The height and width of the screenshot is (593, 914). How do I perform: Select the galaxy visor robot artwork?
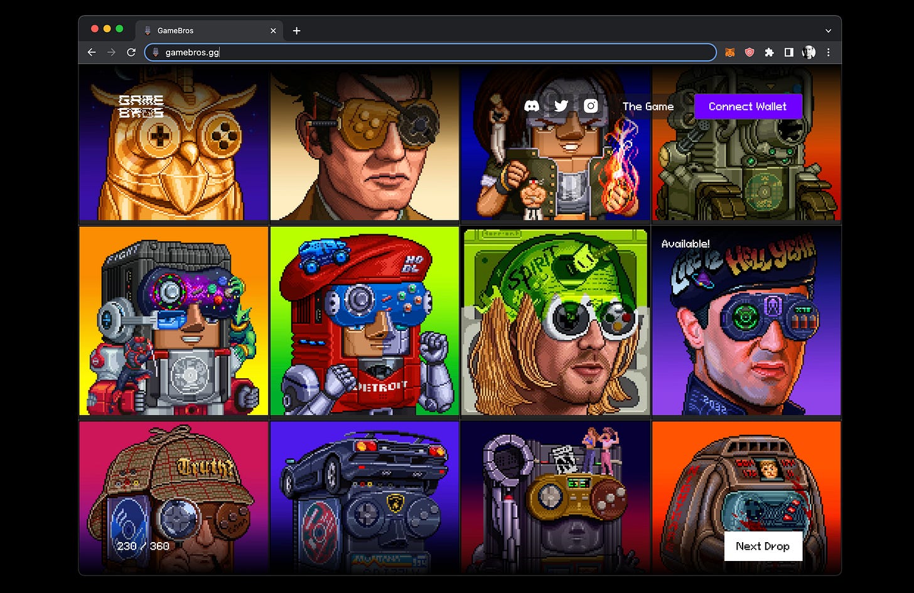(x=174, y=321)
